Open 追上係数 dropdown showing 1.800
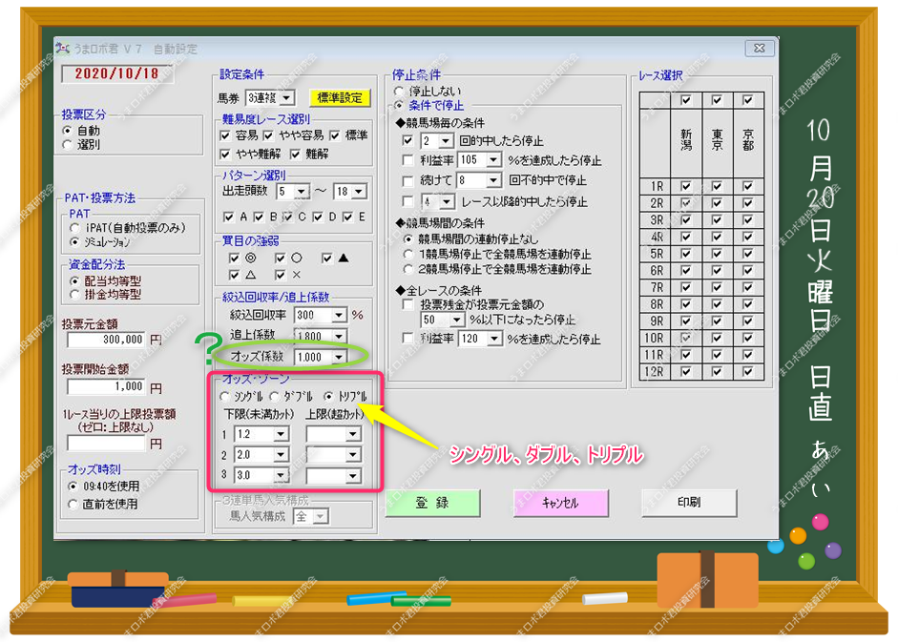This screenshot has height=642, width=898. (339, 336)
